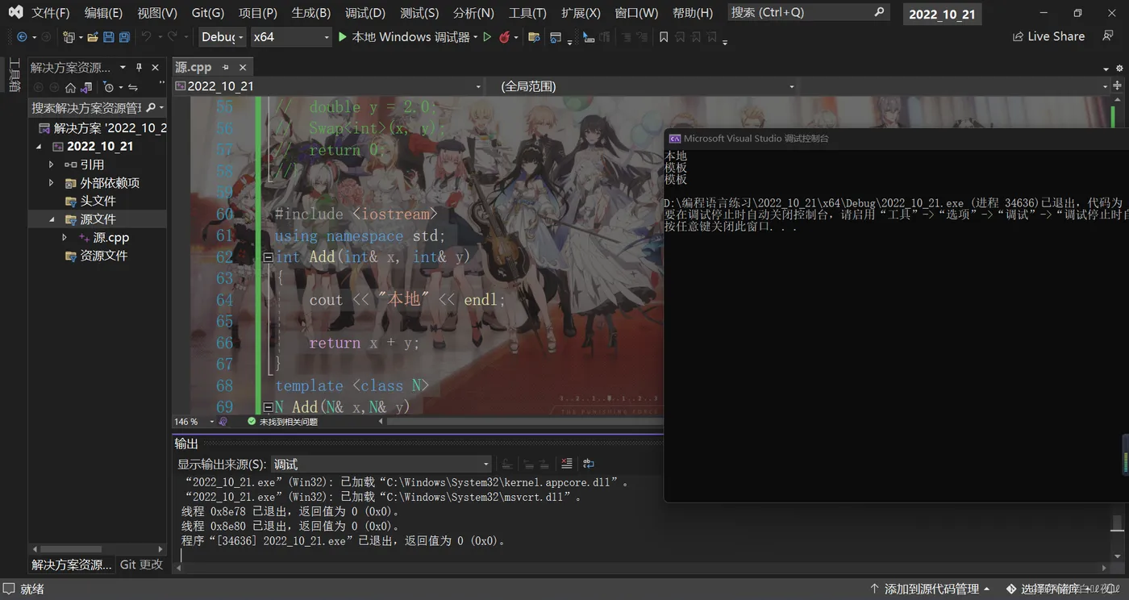Click the find in files icon
The image size is (1129, 600).
tap(534, 37)
